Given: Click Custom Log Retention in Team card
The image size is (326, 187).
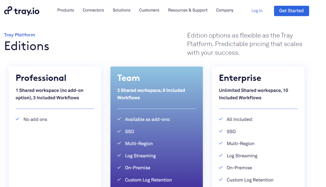Looking at the screenshot, I should (148, 180).
